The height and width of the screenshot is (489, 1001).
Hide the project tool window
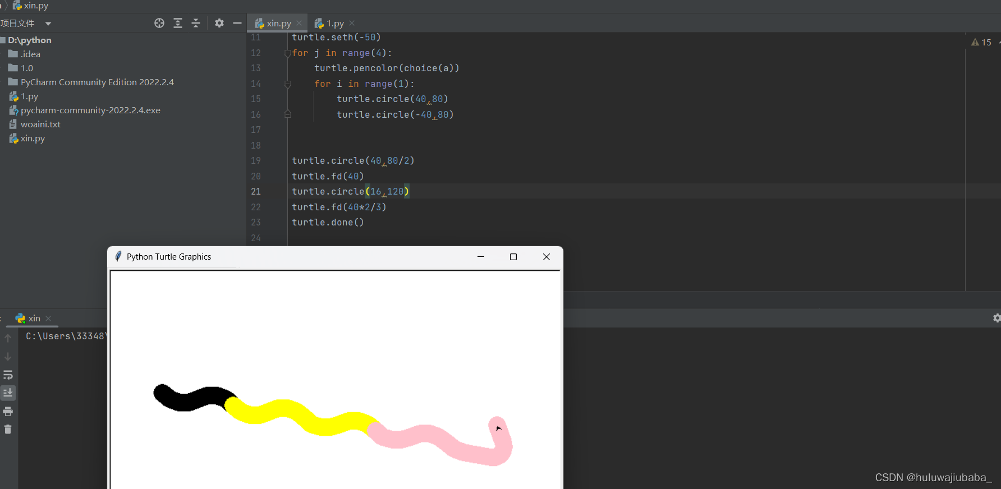(x=237, y=23)
